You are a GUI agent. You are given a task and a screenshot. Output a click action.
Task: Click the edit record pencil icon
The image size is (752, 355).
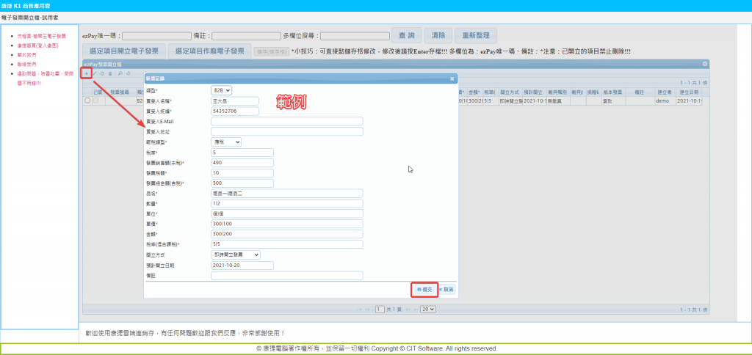click(94, 73)
